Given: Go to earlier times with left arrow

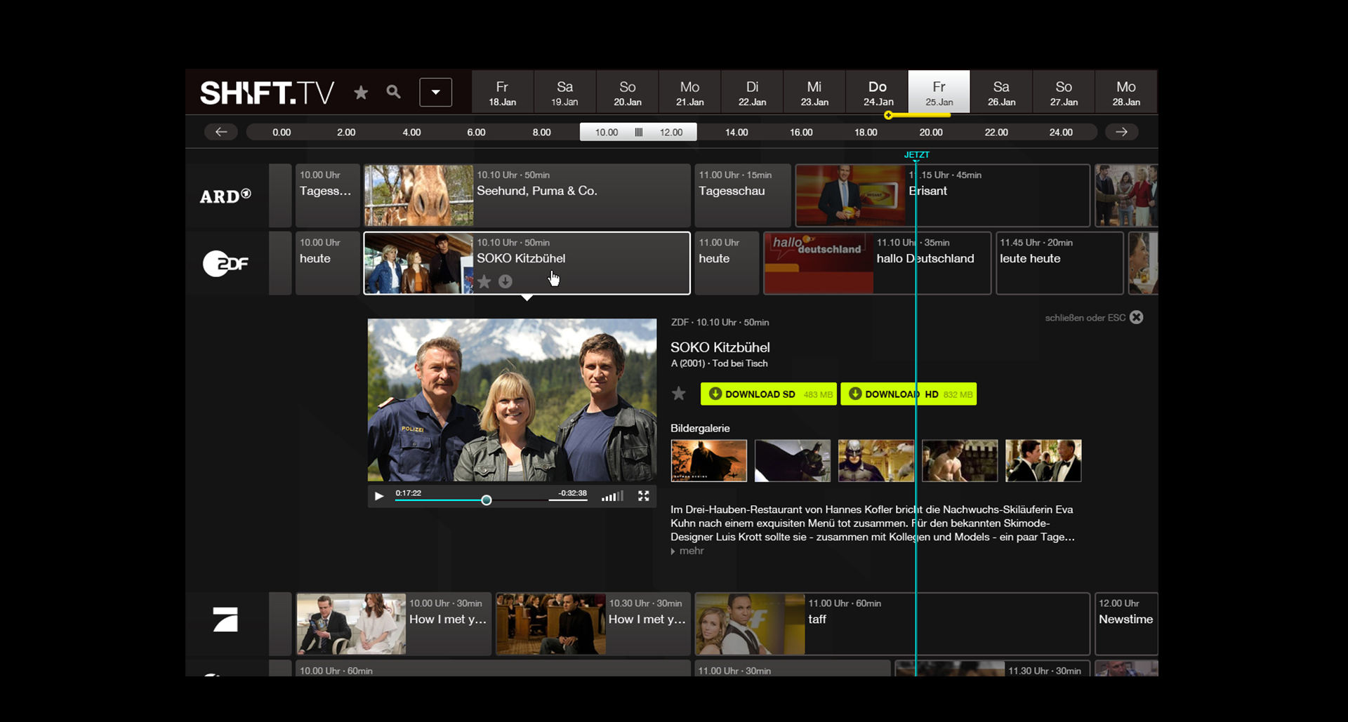Looking at the screenshot, I should click(221, 132).
